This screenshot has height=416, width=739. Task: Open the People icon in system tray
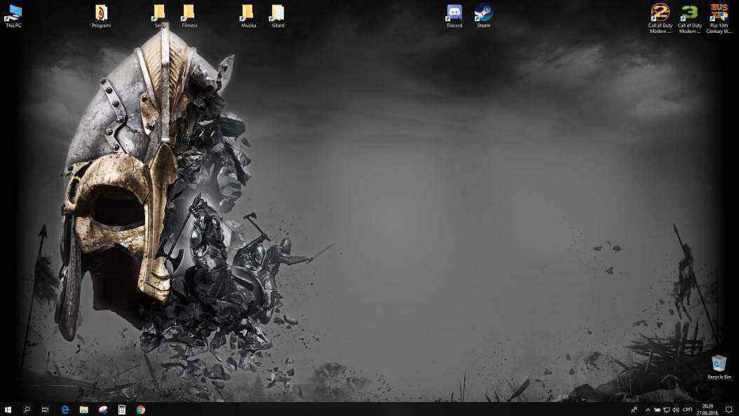tap(635, 410)
